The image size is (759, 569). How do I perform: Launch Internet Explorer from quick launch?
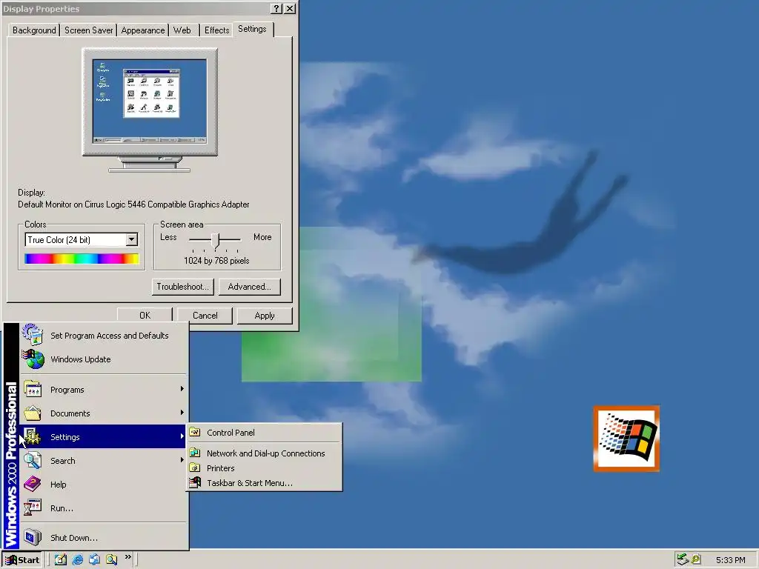click(77, 559)
